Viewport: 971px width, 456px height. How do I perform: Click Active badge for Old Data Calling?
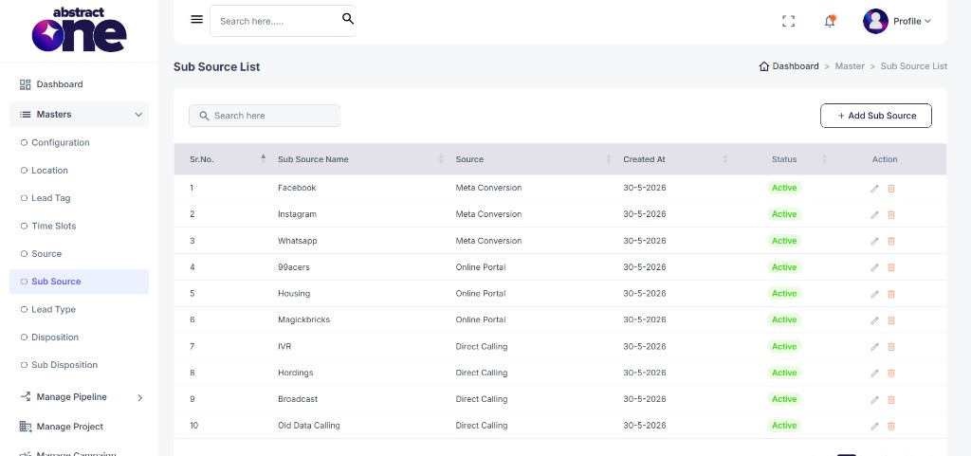tap(784, 426)
